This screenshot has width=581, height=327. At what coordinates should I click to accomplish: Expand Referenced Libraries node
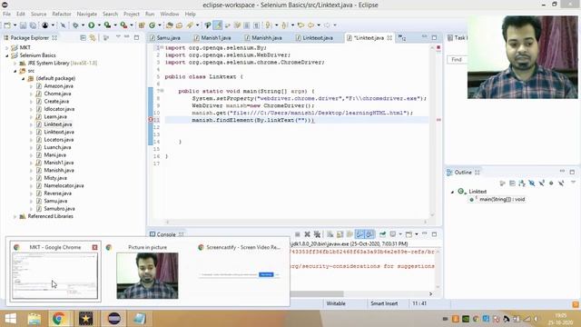(x=15, y=216)
